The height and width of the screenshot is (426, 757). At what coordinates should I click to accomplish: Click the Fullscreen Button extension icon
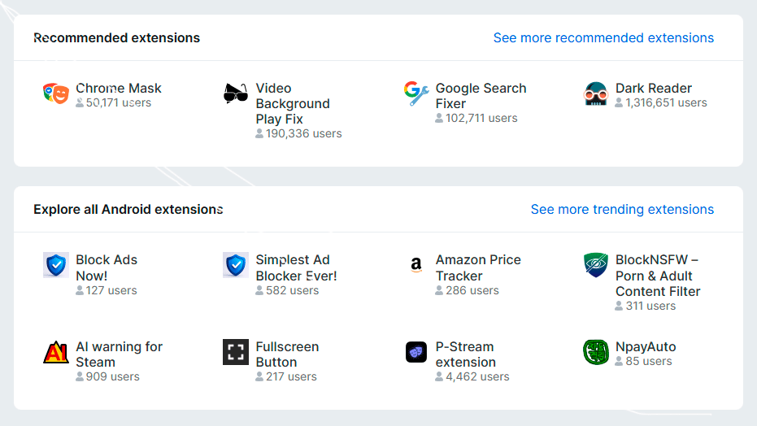tap(236, 352)
